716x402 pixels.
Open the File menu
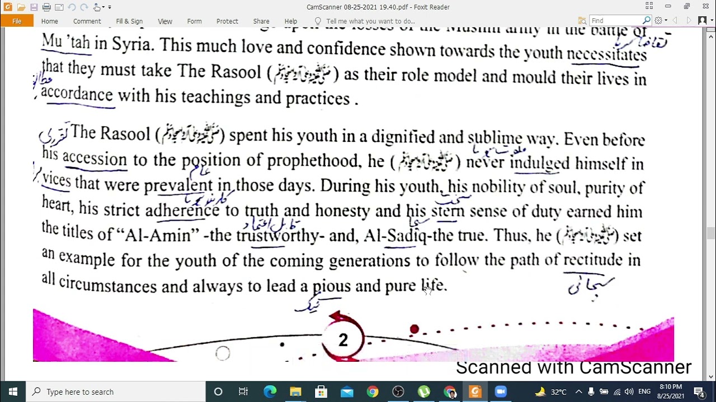[17, 21]
